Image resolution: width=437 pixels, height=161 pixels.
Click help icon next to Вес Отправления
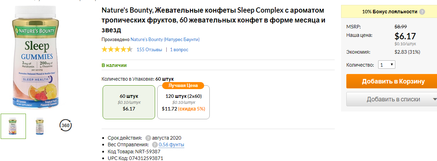click(x=155, y=145)
